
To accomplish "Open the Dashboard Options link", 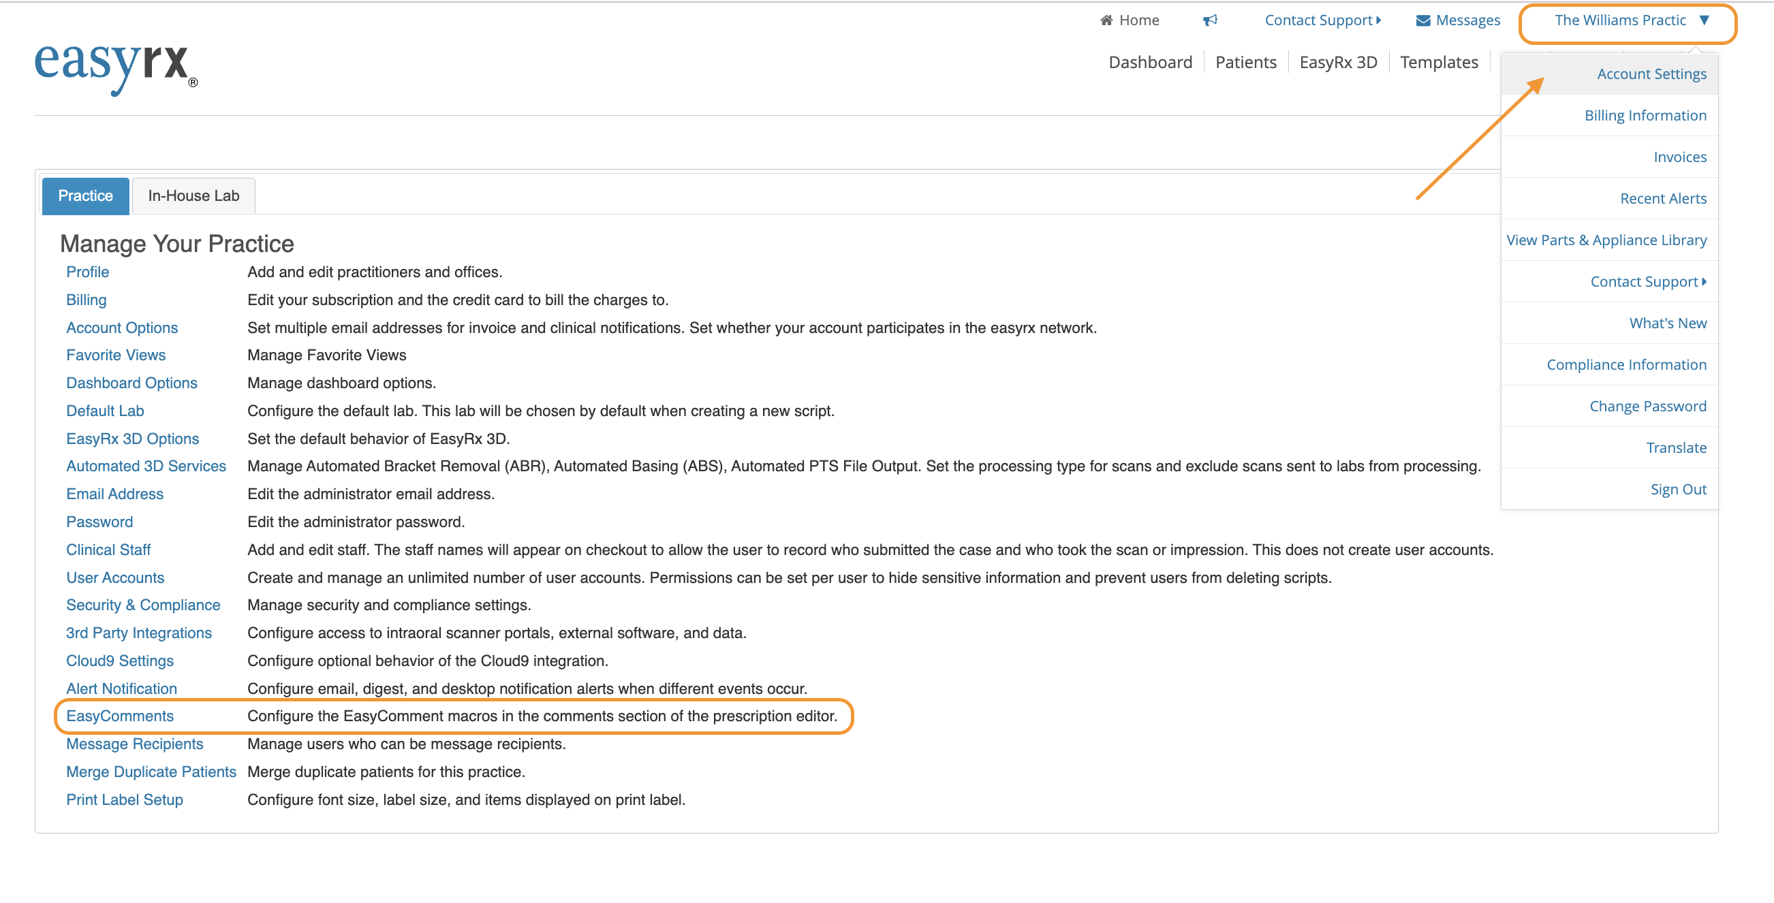I will pyautogui.click(x=131, y=383).
